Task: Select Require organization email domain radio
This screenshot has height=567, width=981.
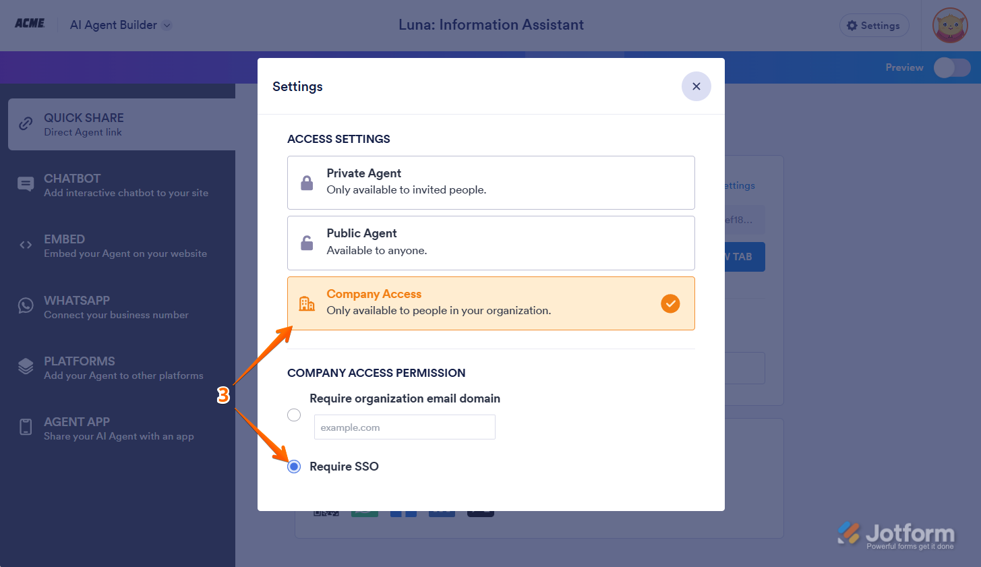Action: (294, 415)
